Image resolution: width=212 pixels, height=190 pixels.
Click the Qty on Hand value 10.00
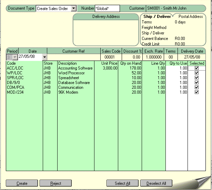(137, 78)
